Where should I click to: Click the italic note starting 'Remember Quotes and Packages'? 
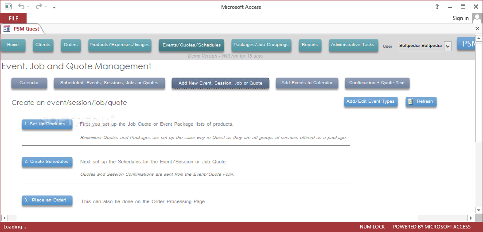214,138
